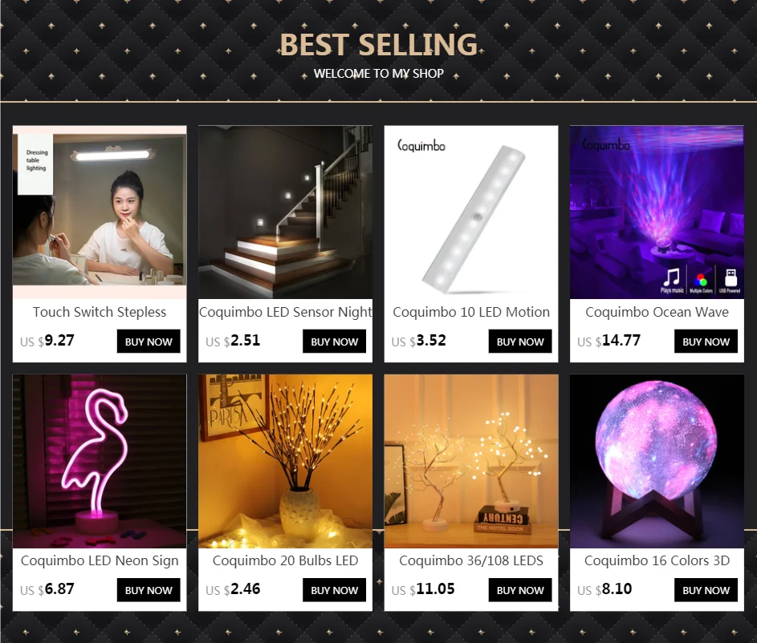
Task: Buy the Coquimbo LED Neon Sign
Action: click(x=149, y=590)
